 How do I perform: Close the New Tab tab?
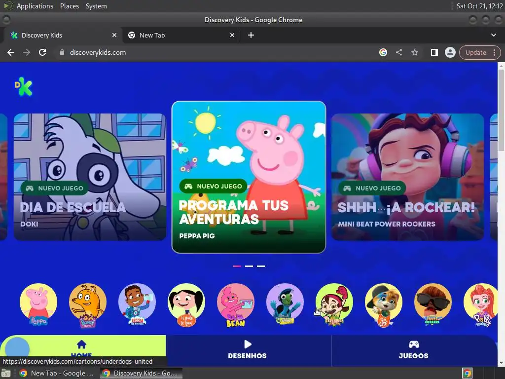232,35
